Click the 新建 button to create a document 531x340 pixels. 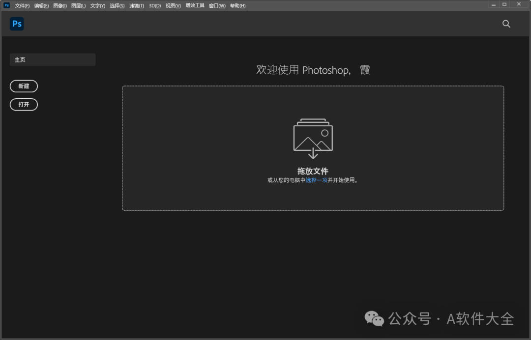pyautogui.click(x=24, y=86)
